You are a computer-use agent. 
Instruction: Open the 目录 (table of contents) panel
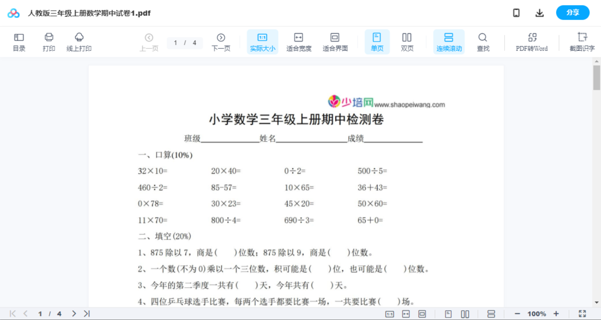coord(19,42)
